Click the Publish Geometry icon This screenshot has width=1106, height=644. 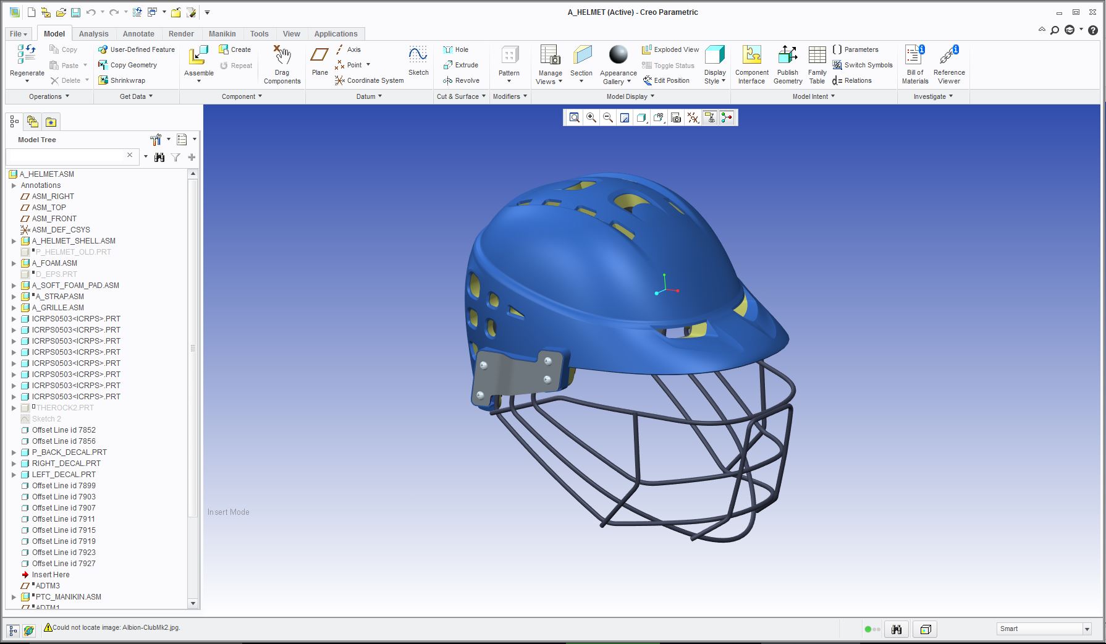(x=787, y=56)
